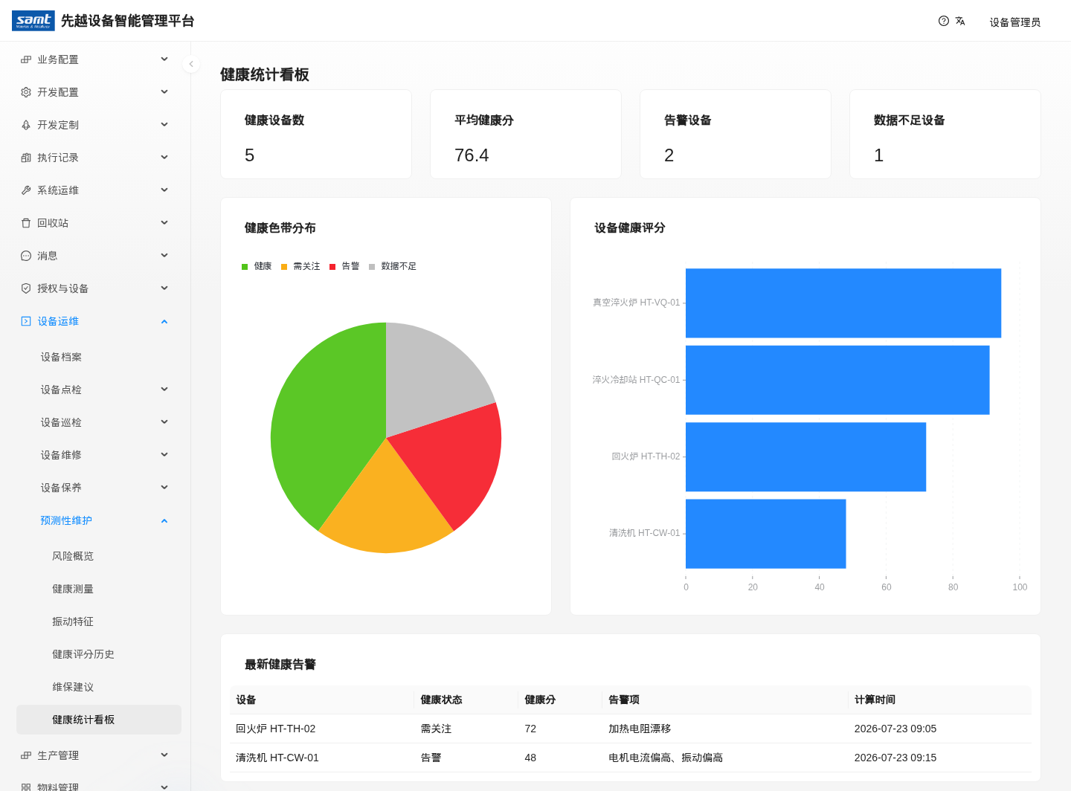The width and height of the screenshot is (1071, 791).
Task: Click the samt logo in header
Action: (x=33, y=21)
